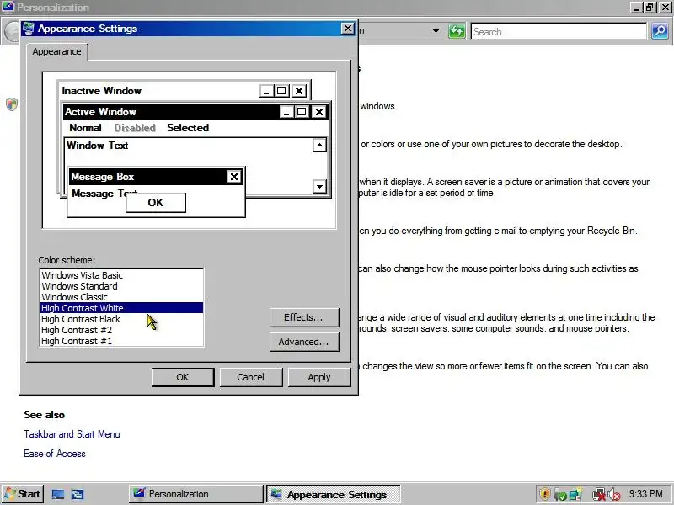Click Show Desktop quick launch icon

(x=58, y=494)
